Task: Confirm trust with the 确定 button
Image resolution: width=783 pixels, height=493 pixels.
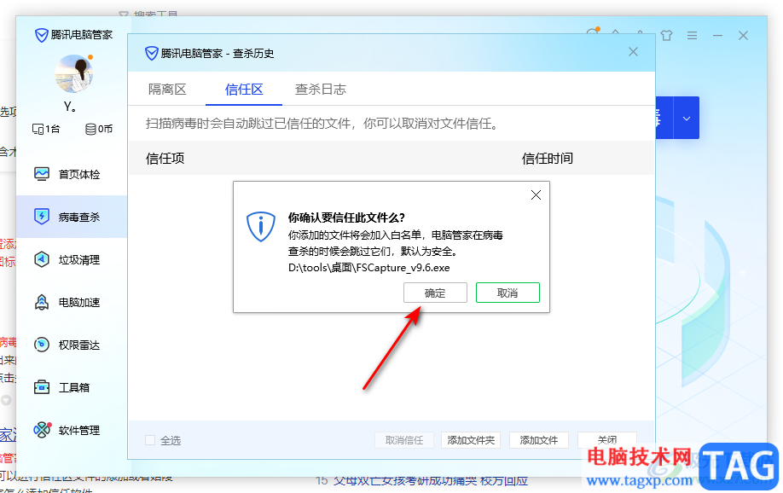Action: [435, 293]
